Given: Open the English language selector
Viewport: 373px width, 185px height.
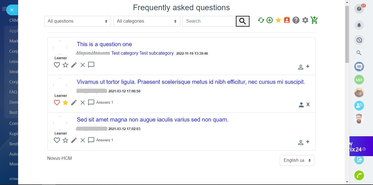Looking at the screenshot, I should 297,160.
